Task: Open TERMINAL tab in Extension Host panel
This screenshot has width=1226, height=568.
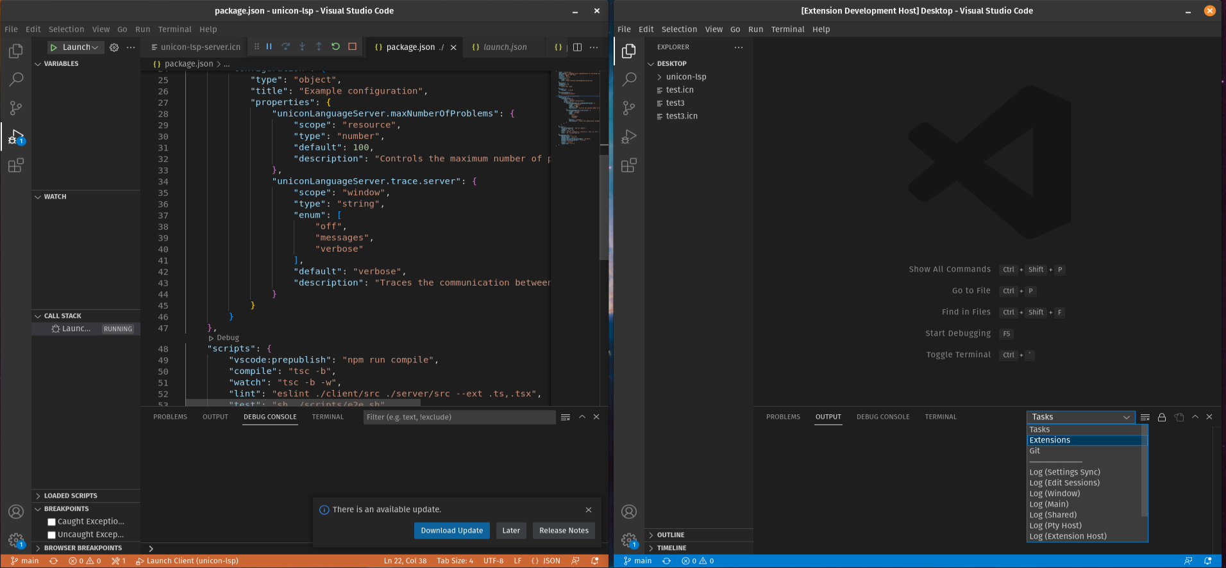Action: coord(940,417)
